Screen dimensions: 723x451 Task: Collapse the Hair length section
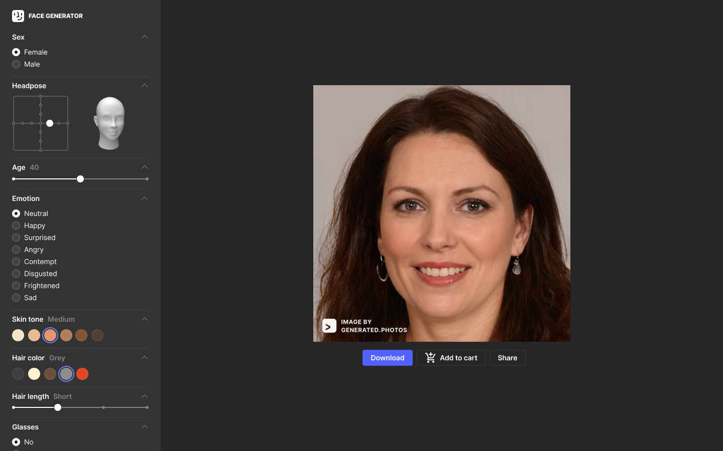coord(145,396)
